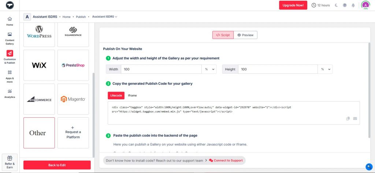Click the Assistant ISDRS workspace name
Viewport: 375px width, 173px height.
[x=45, y=17]
